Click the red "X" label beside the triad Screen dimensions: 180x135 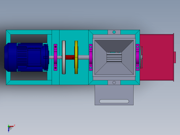(15, 125)
